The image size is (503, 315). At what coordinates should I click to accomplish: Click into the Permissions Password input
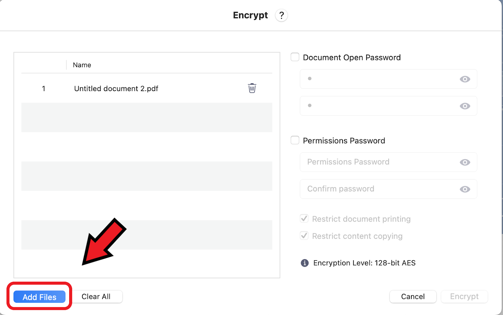(377, 162)
